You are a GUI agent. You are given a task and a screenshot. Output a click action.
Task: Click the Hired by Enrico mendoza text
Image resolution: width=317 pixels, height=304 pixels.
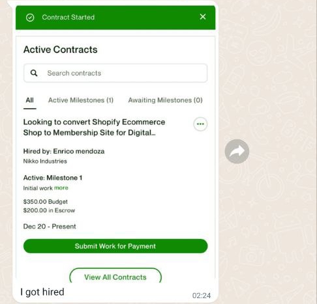pos(64,151)
